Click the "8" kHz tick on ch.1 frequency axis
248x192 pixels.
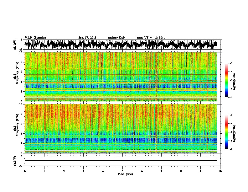(x=22, y=62)
